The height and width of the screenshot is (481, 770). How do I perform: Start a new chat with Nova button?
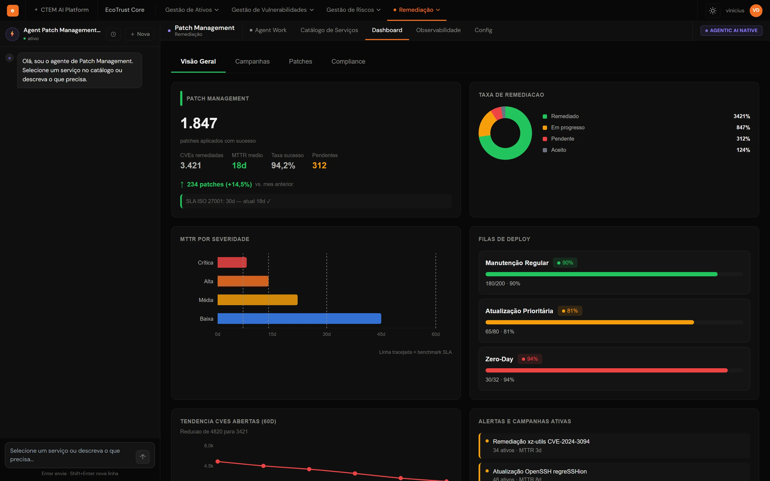point(140,34)
